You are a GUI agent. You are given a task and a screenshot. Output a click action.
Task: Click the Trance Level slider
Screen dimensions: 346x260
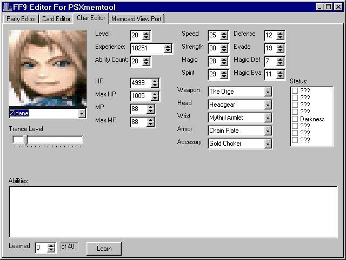coord(48,140)
